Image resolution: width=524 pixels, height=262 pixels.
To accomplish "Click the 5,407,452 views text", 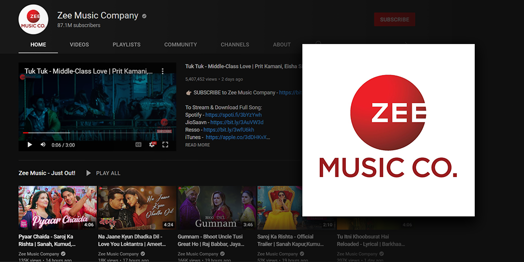I will 201,80.
